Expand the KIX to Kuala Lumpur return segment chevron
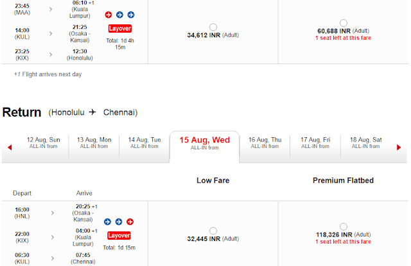Image resolution: width=411 pixels, height=266 pixels. [x=53, y=237]
